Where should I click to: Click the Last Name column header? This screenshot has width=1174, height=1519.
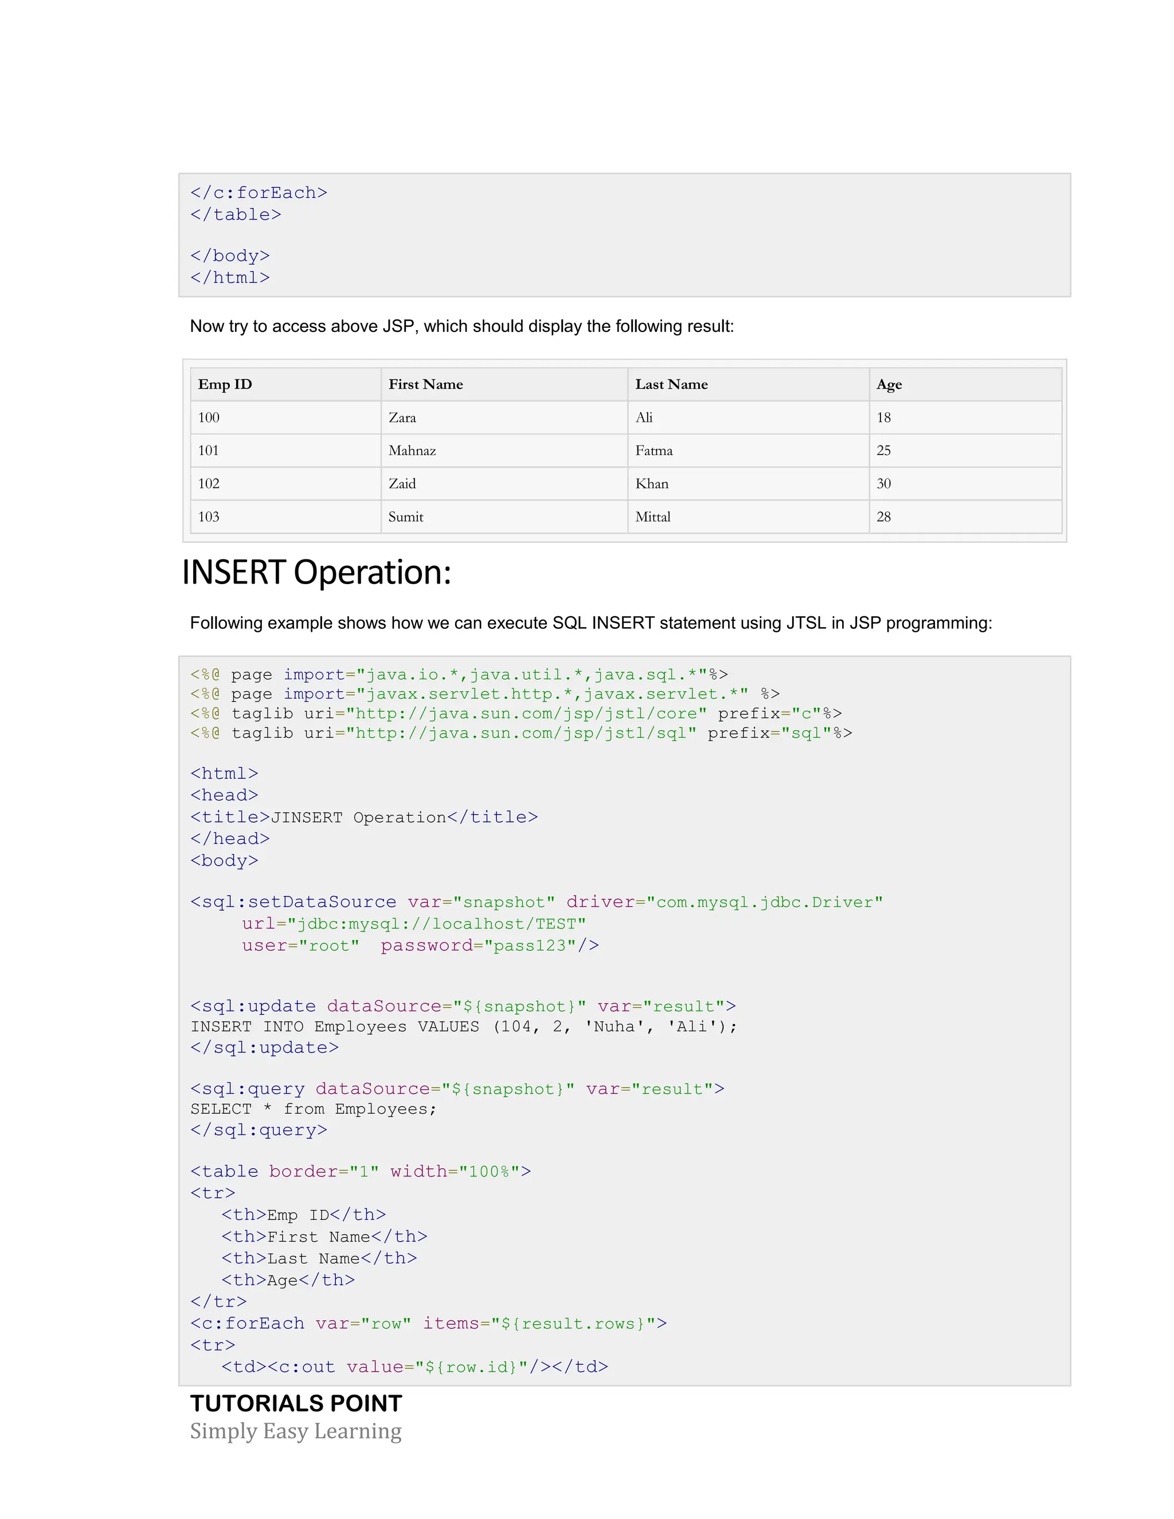(671, 385)
